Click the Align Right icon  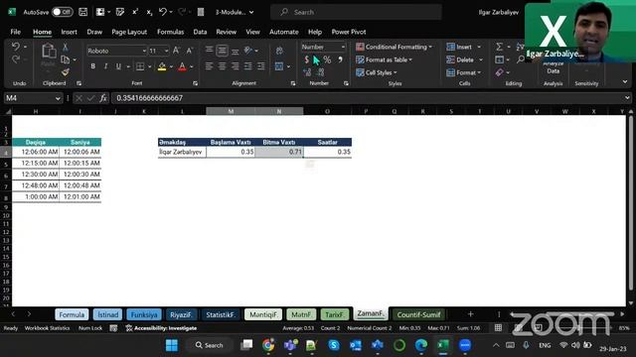tap(235, 66)
